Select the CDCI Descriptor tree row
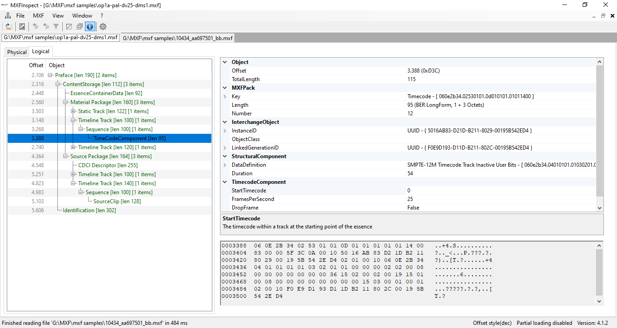This screenshot has height=328, width=617. pyautogui.click(x=109, y=165)
